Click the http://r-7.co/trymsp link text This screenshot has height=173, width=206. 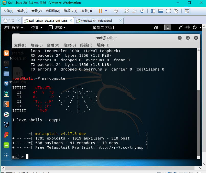point(121,147)
